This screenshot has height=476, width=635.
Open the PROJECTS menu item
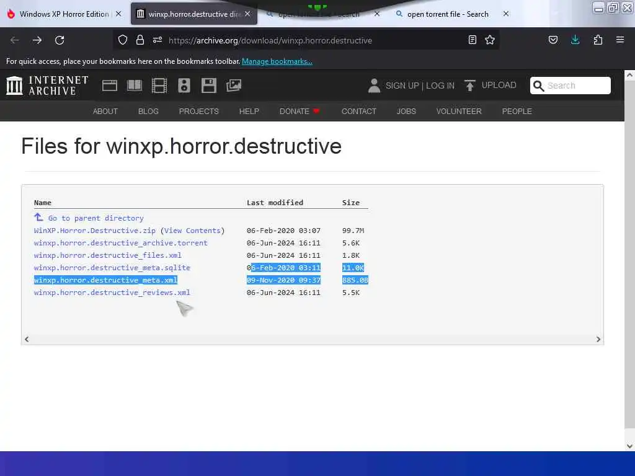click(199, 112)
